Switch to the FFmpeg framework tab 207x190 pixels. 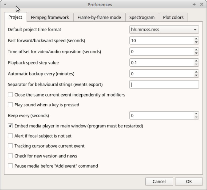coord(50,17)
